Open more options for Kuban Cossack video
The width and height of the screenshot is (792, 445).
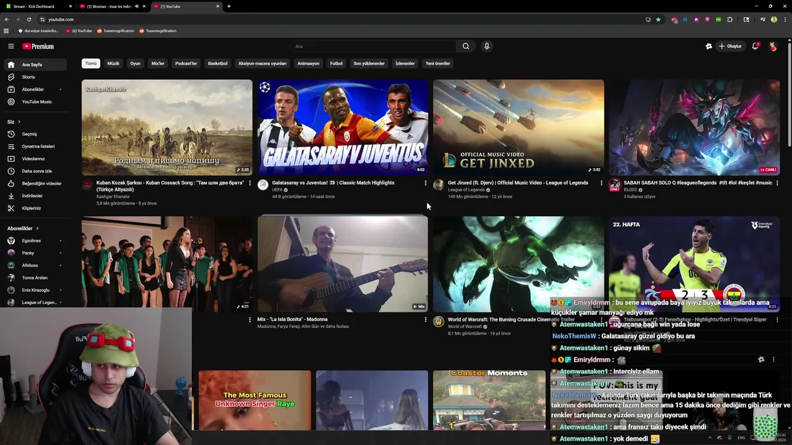(249, 183)
